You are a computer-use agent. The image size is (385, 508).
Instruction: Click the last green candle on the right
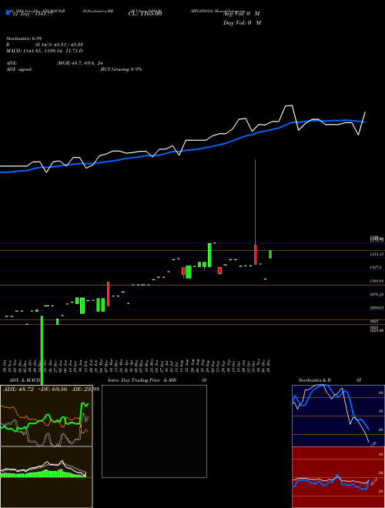click(x=270, y=254)
